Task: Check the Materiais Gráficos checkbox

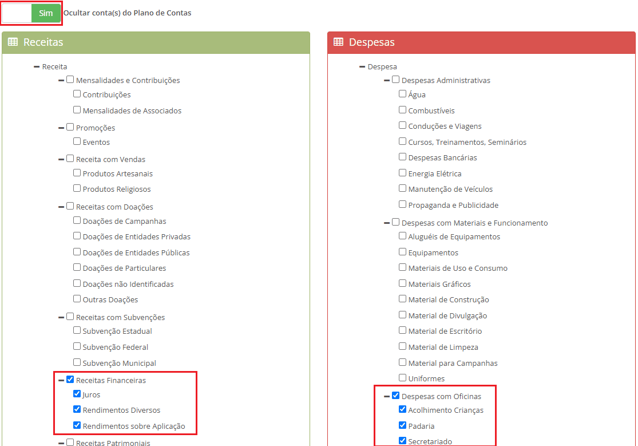Action: [x=402, y=283]
